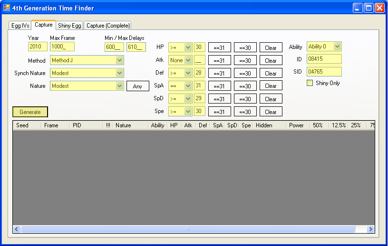Click the SID input field
This screenshot has height=246, width=388.
324,72
